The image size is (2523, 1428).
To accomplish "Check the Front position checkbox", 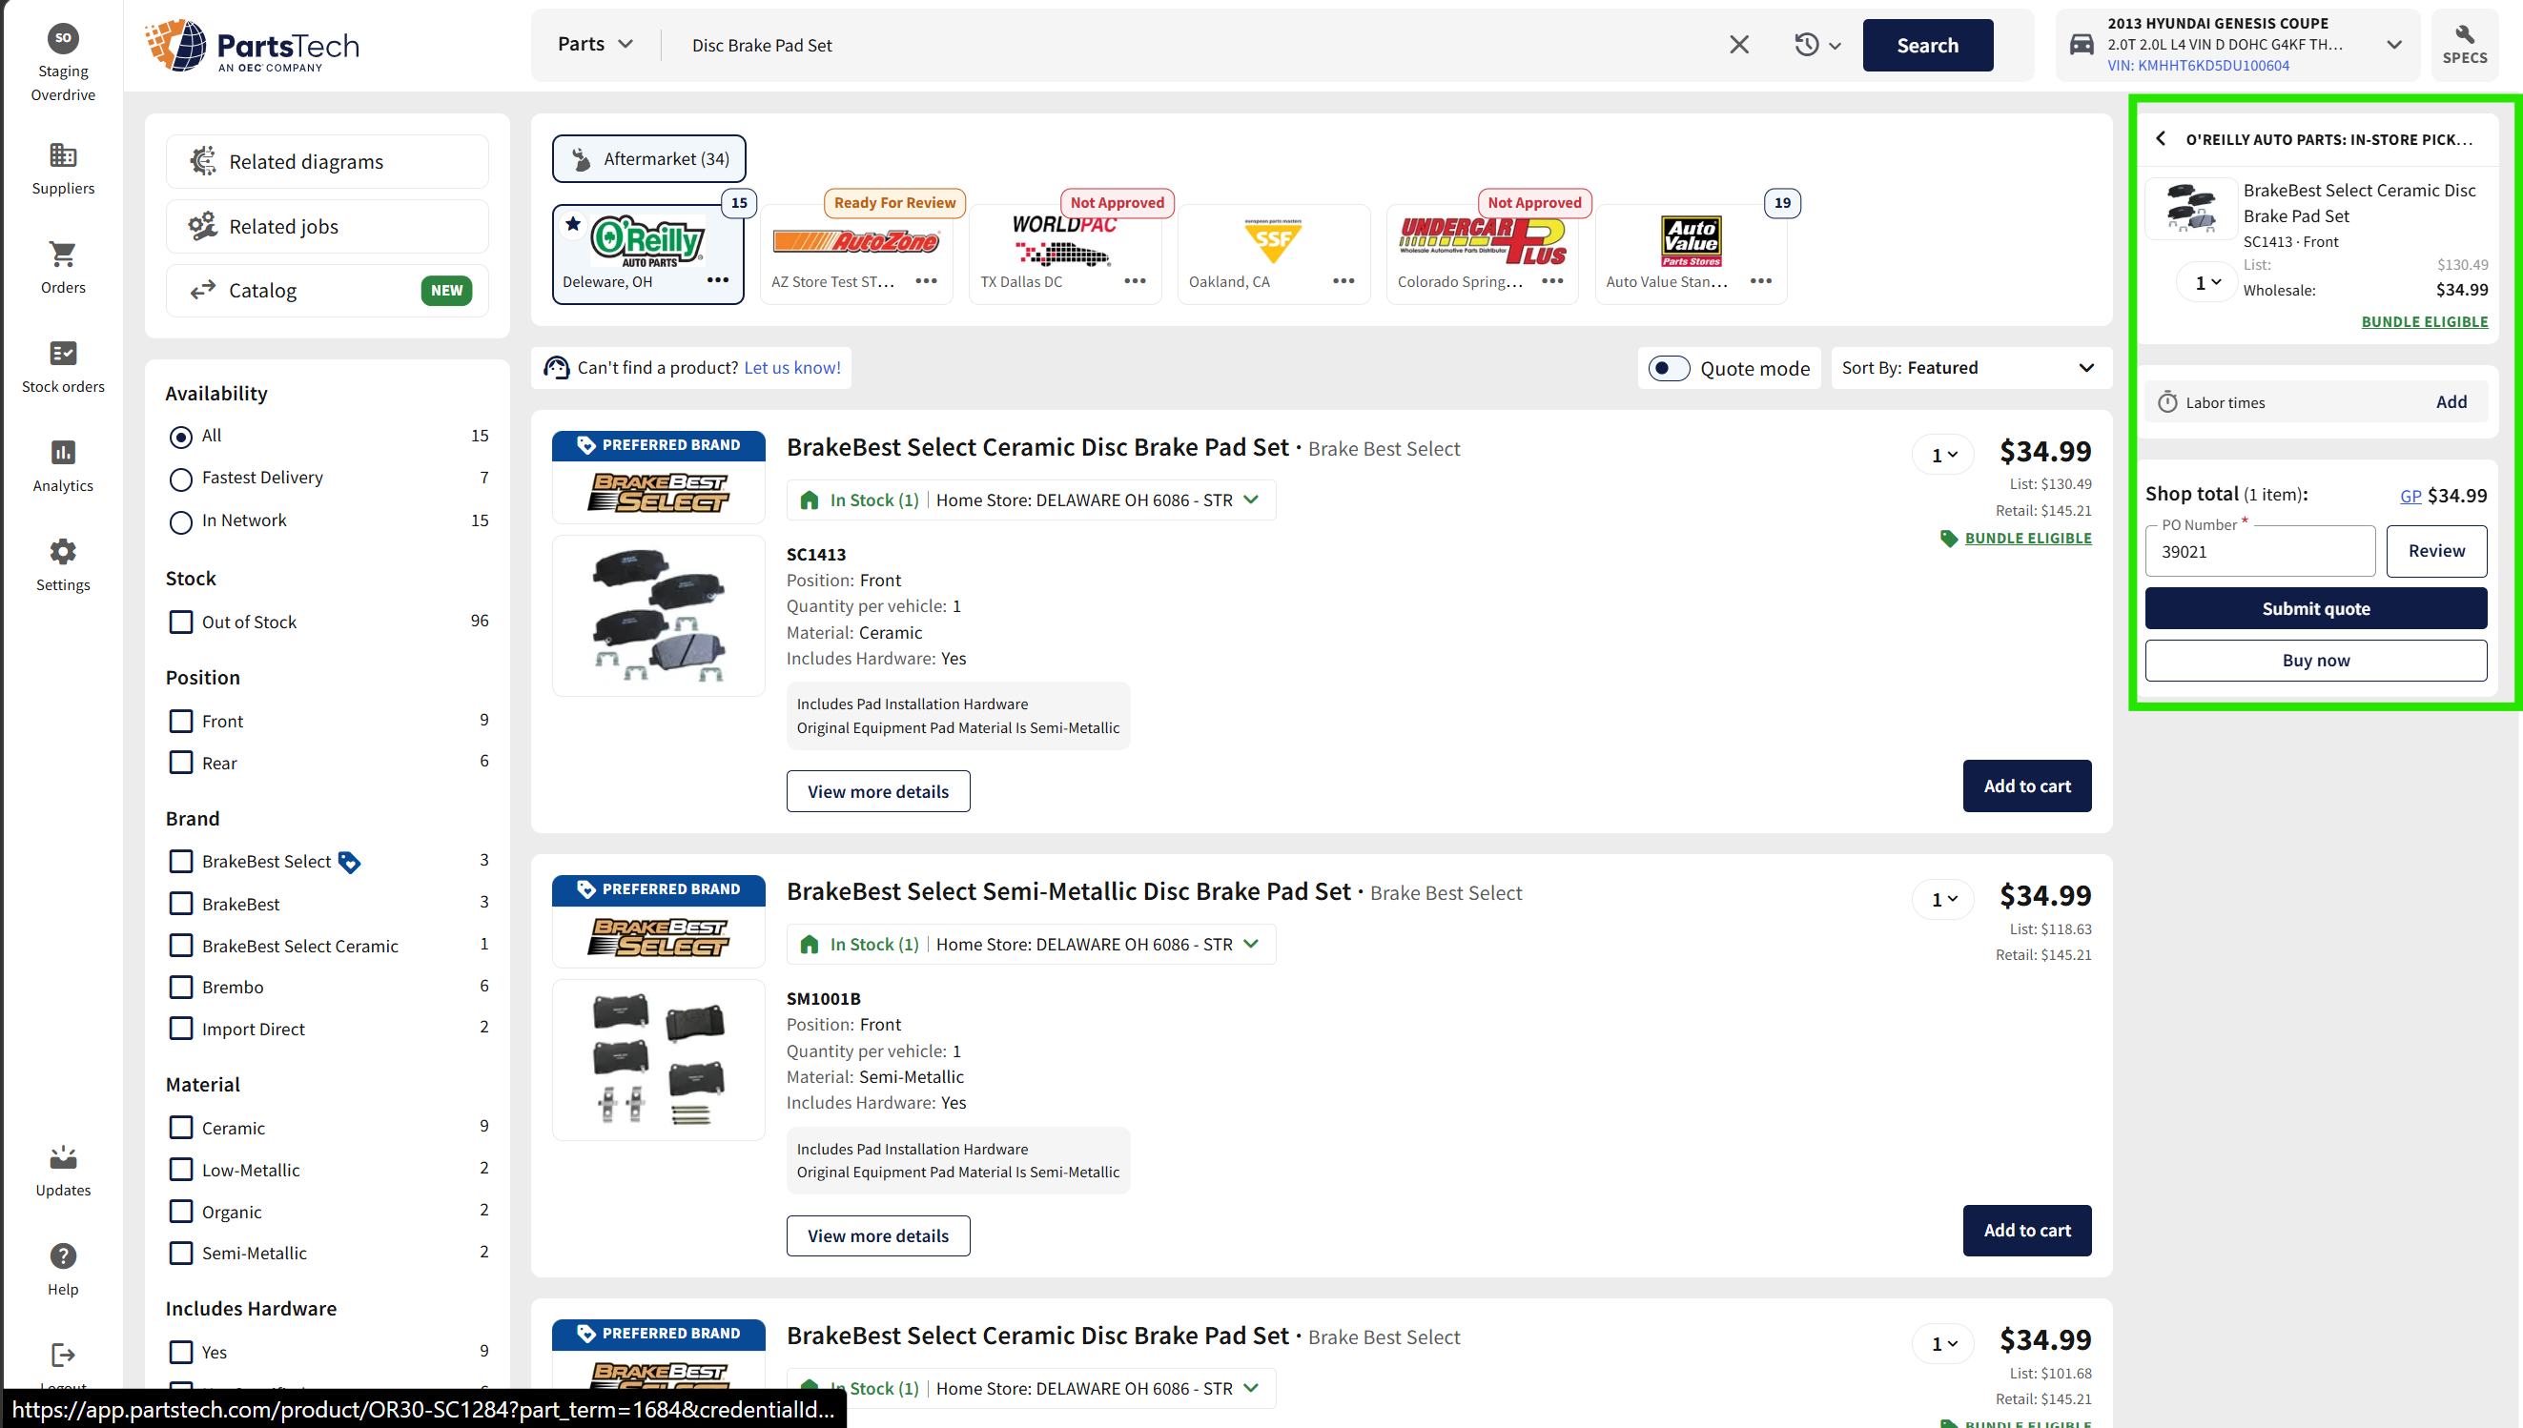I will pyautogui.click(x=180, y=721).
